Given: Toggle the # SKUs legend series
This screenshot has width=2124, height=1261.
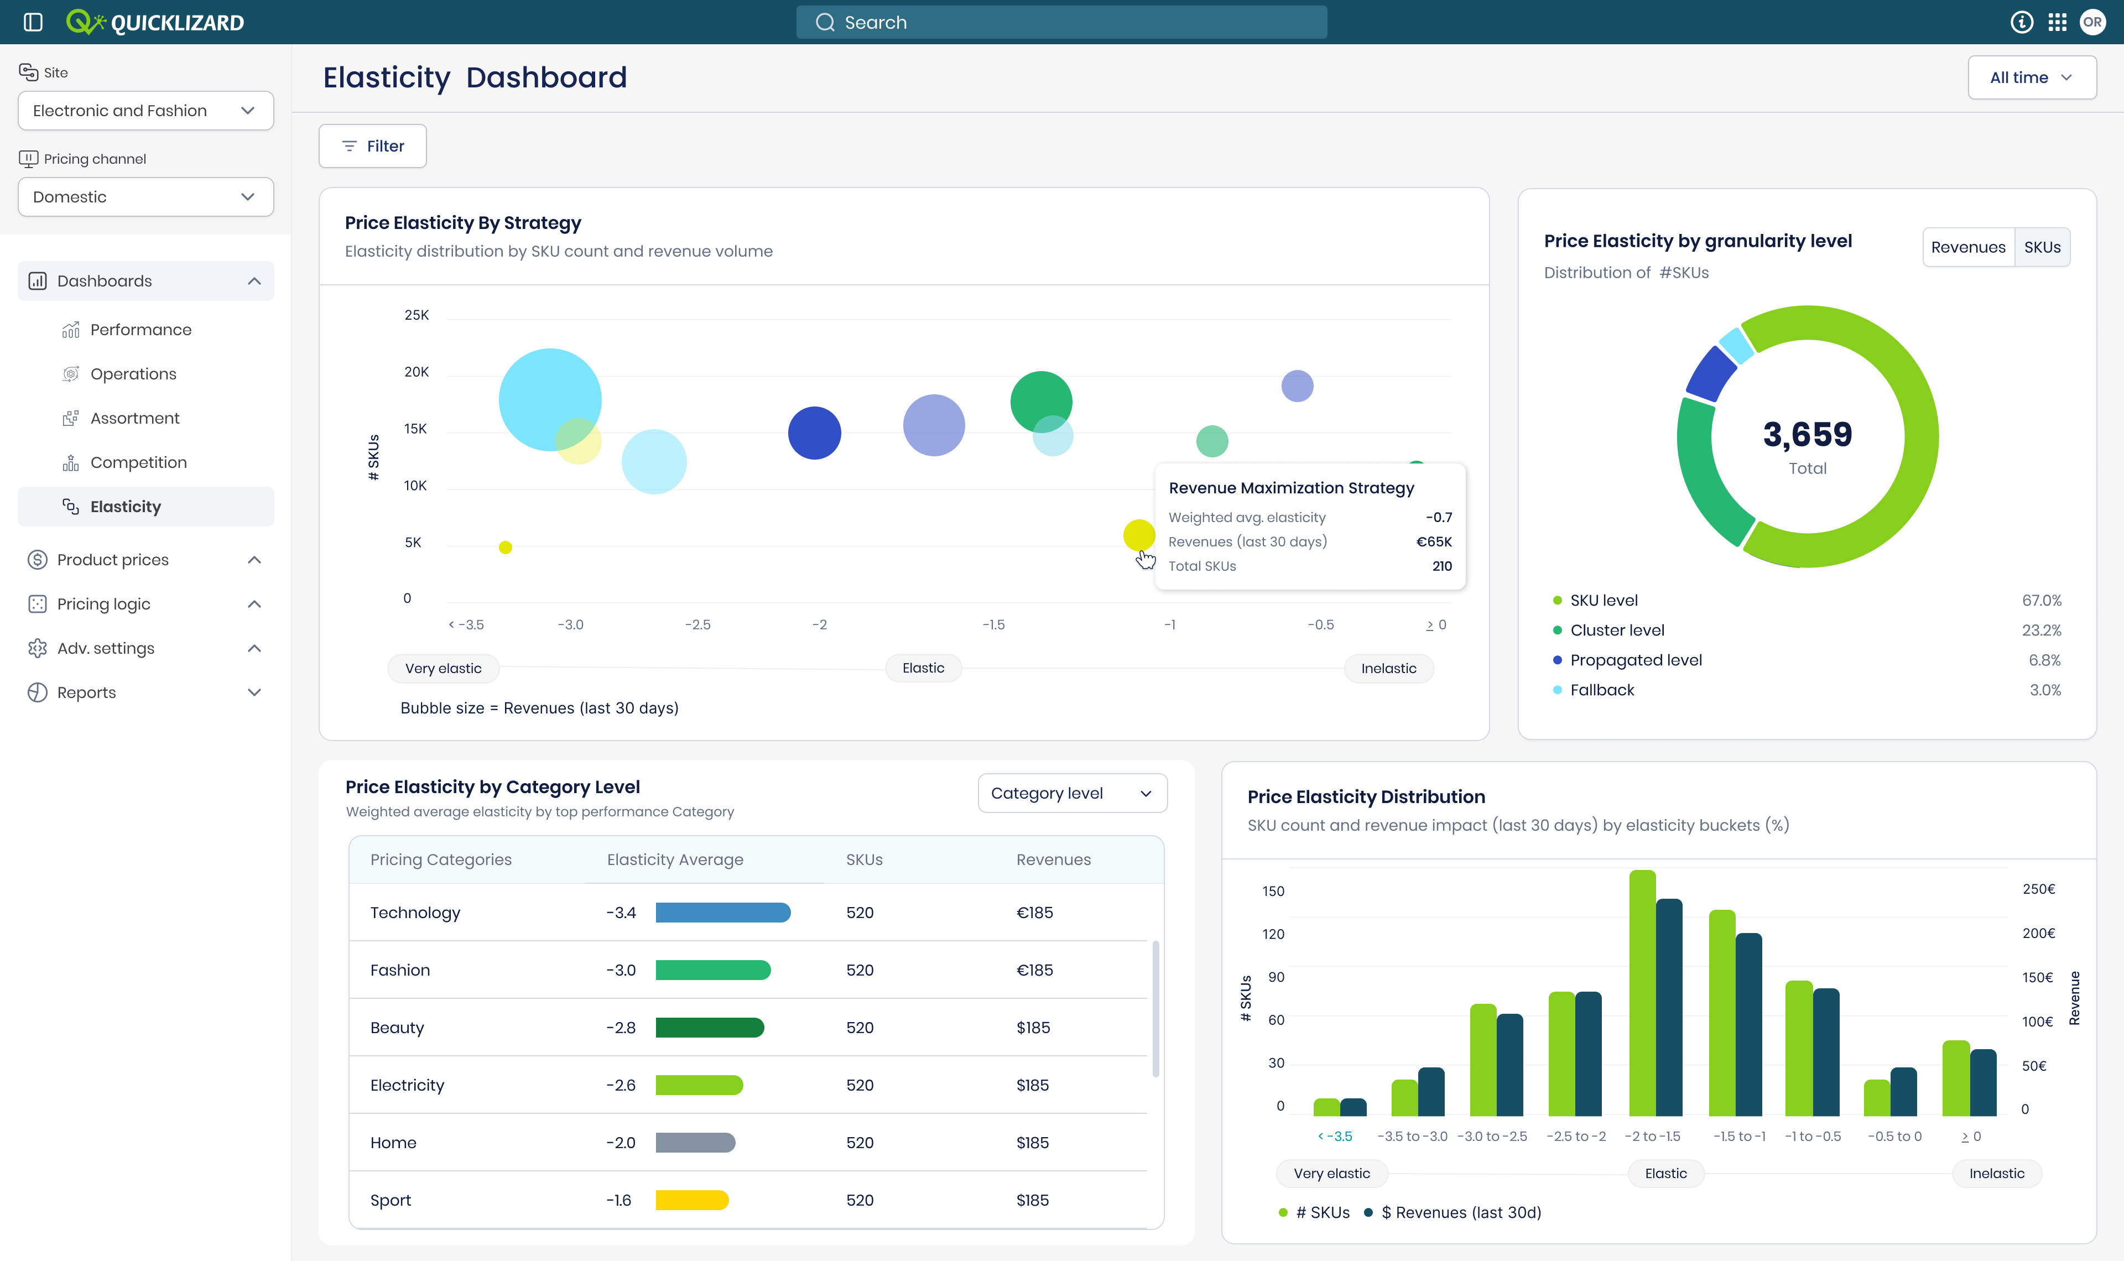Looking at the screenshot, I should tap(1314, 1212).
